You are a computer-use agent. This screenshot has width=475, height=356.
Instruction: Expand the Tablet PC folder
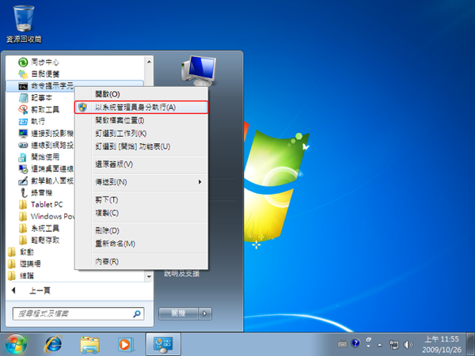(x=40, y=205)
